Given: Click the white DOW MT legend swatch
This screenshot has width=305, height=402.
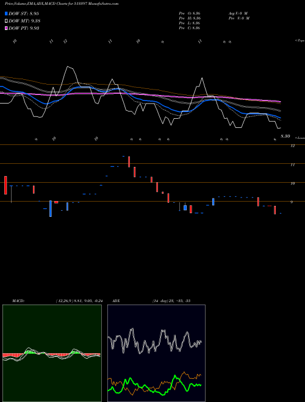Looking at the screenshot, I should coord(7,21).
